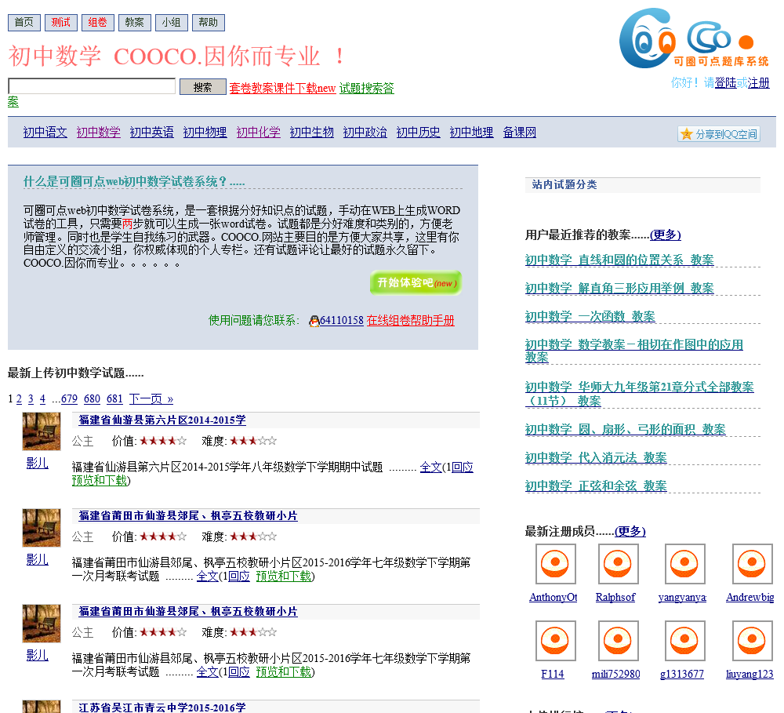
Task: Click 预览和下载 for 福建省仙游县第六片区 post
Action: click(100, 480)
